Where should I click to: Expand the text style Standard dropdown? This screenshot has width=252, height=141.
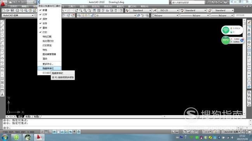coord(150,10)
